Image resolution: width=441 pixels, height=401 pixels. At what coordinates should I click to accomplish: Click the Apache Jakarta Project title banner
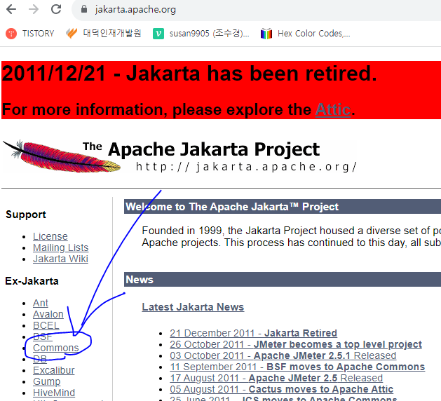click(x=214, y=149)
